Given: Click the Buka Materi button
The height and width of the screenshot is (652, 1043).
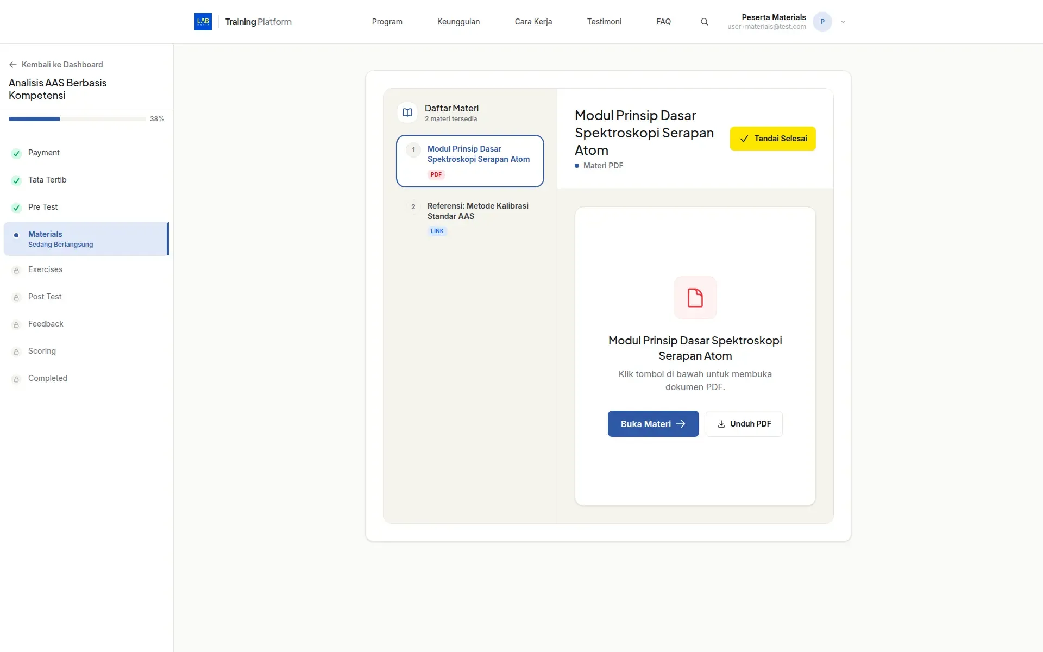Looking at the screenshot, I should tap(653, 424).
